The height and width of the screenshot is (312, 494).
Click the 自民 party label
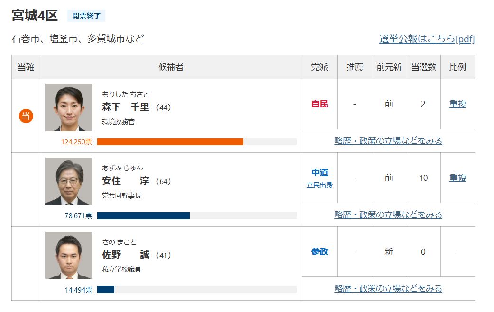320,104
